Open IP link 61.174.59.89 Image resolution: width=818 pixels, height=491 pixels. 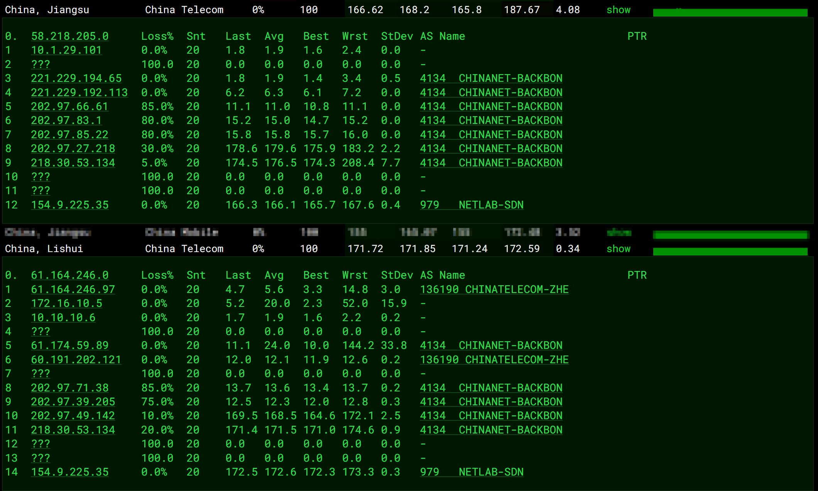click(70, 345)
